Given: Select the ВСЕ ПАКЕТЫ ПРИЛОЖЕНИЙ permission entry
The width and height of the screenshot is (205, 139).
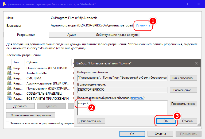Looking at the screenshot, I should click(x=40, y=98).
